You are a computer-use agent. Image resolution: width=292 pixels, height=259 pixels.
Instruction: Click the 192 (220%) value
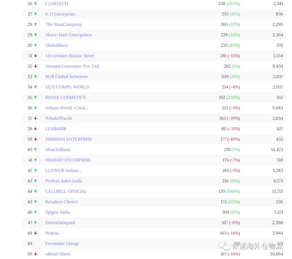pyautogui.click(x=229, y=97)
